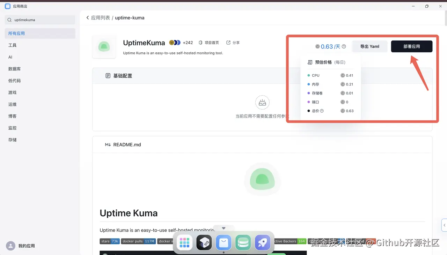Select 所有应用 category in sidebar
The image size is (447, 255).
(40, 33)
